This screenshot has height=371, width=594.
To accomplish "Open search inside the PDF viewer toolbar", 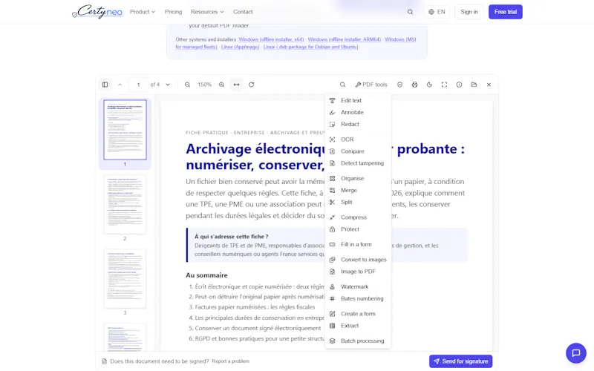I will click(x=342, y=85).
